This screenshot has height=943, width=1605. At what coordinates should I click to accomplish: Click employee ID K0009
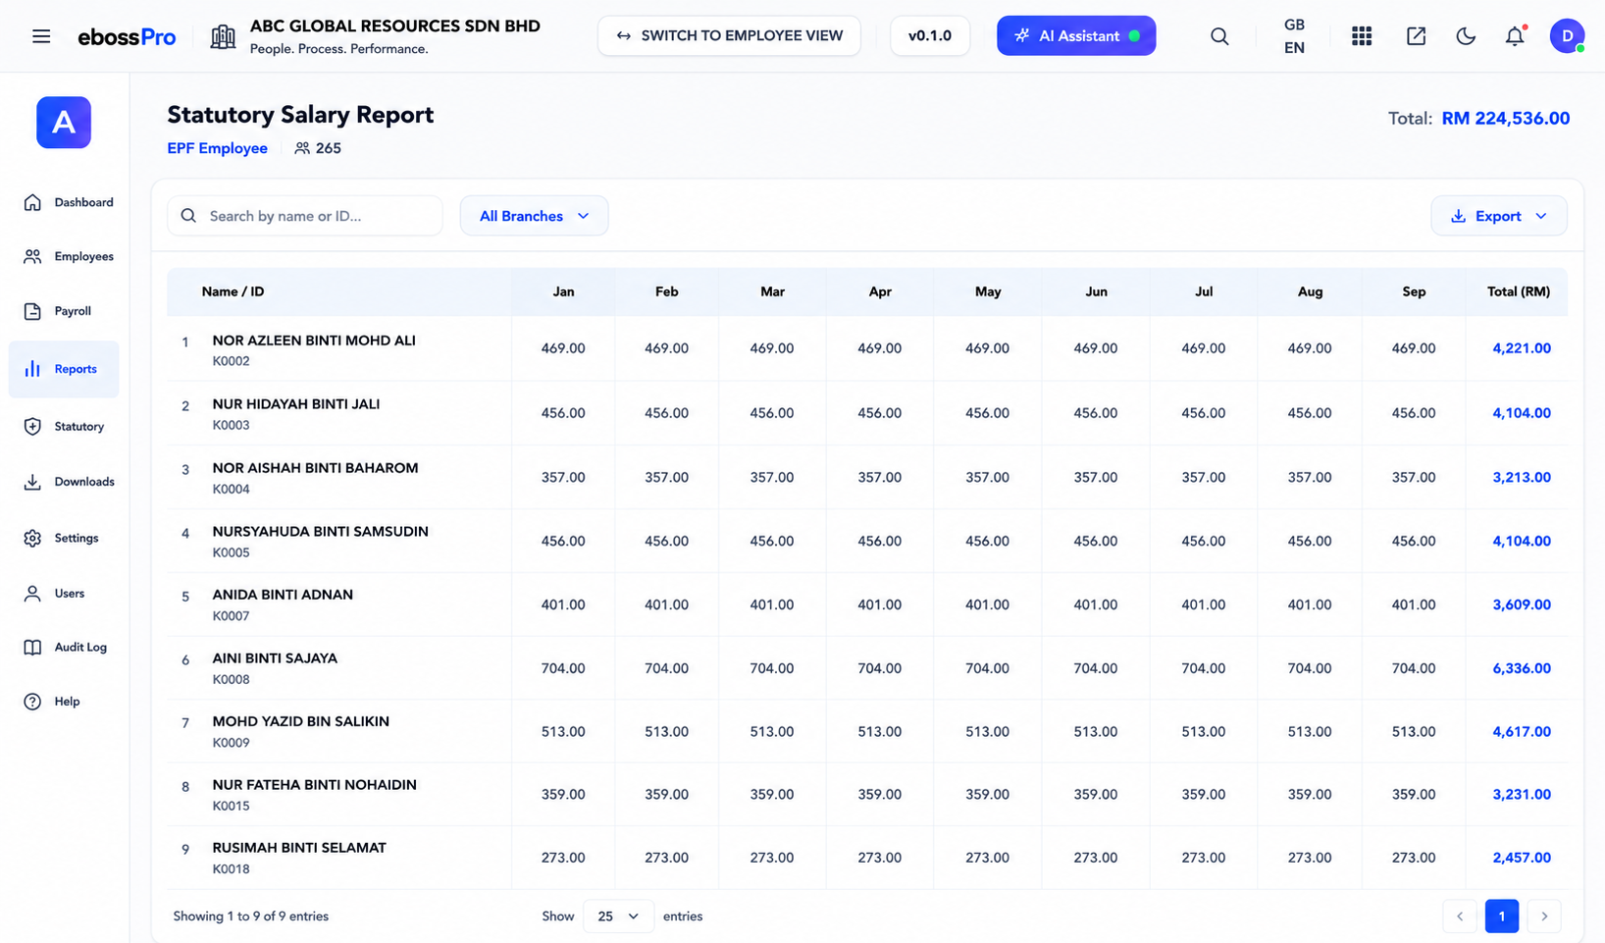(231, 743)
